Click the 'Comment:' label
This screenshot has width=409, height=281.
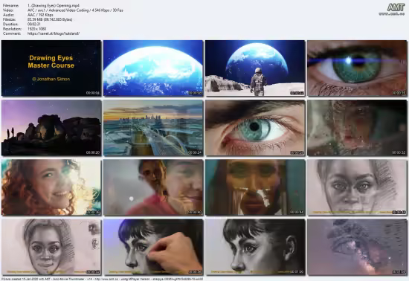11,33
